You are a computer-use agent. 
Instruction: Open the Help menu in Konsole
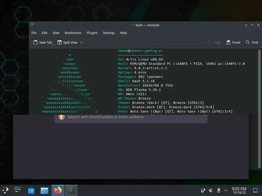[x=123, y=33]
